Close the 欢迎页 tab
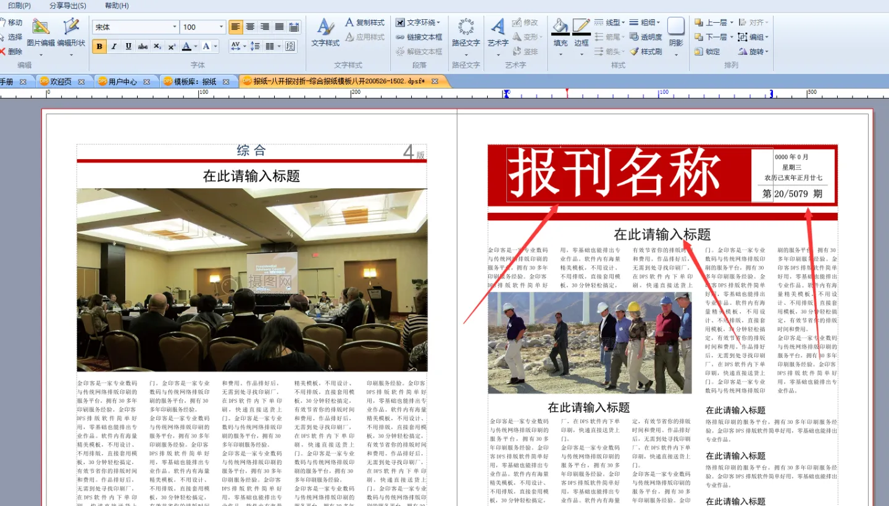The image size is (889, 506). pyautogui.click(x=81, y=81)
